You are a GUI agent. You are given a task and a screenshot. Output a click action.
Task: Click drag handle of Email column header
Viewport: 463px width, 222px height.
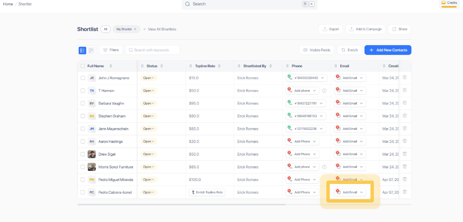pos(336,66)
